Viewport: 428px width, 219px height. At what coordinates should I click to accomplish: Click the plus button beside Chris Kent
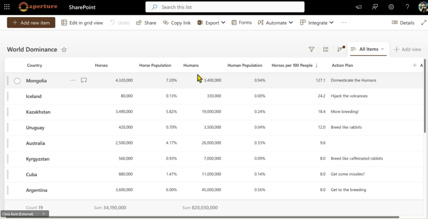(43, 214)
